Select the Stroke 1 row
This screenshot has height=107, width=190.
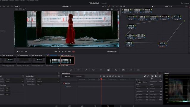pos(69,86)
